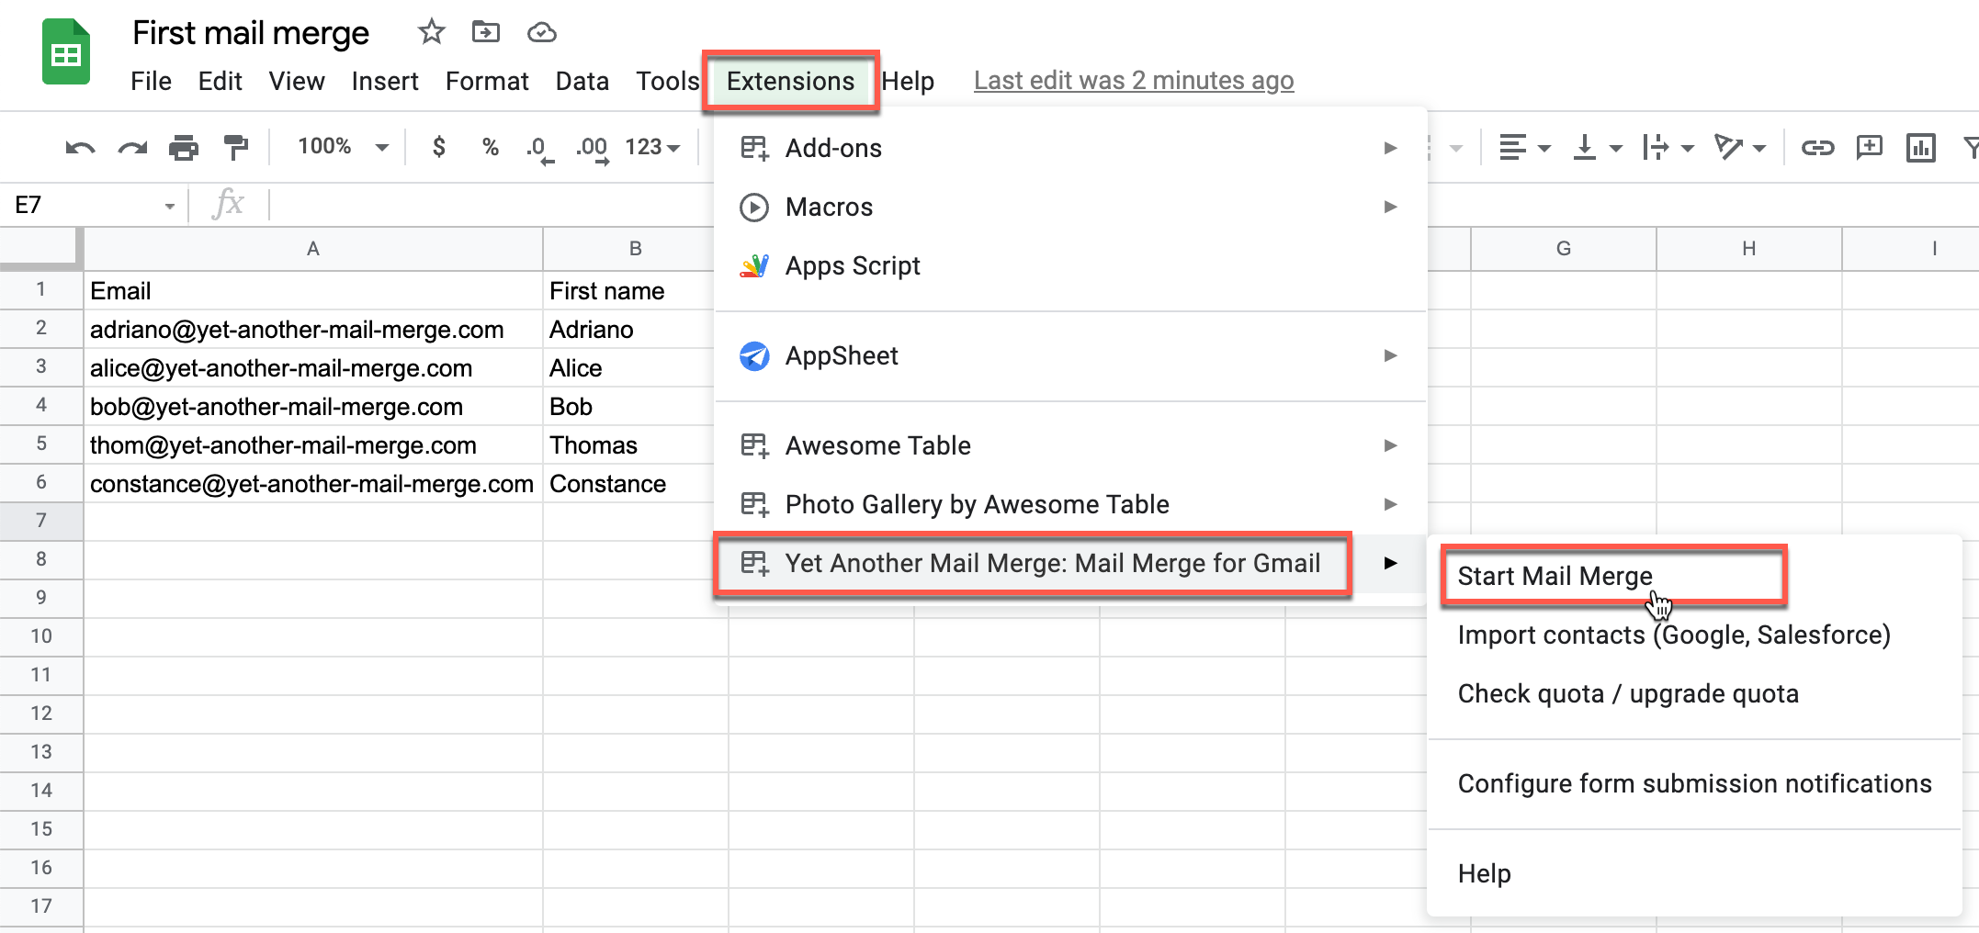Select the Paint format tool
Viewport: 1979px width, 933px height.
tap(236, 147)
